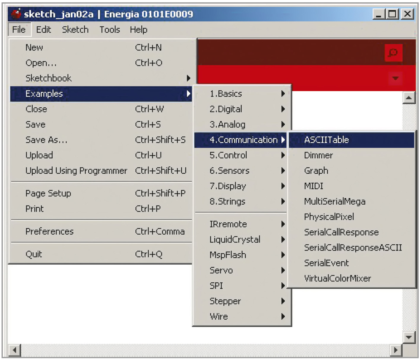
Task: Minimize the Energia window
Action: 379,14
